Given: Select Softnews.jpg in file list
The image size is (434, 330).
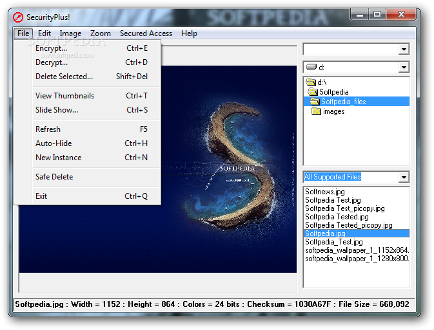Looking at the screenshot, I should 325,191.
